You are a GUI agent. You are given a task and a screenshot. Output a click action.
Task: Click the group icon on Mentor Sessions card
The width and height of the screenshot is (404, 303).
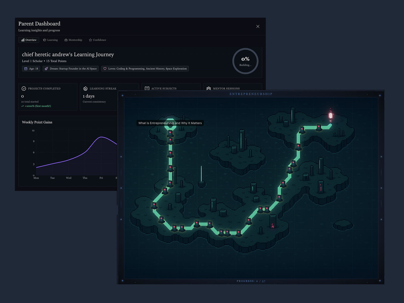coord(209,88)
